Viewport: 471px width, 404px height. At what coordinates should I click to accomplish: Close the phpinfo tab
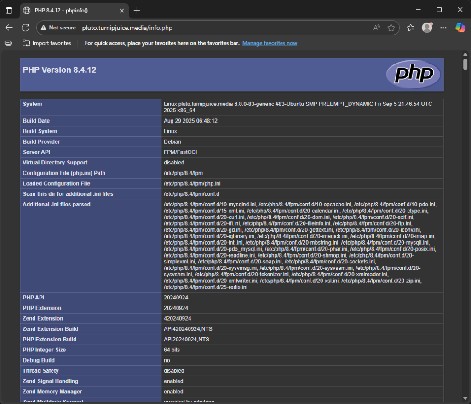point(122,10)
